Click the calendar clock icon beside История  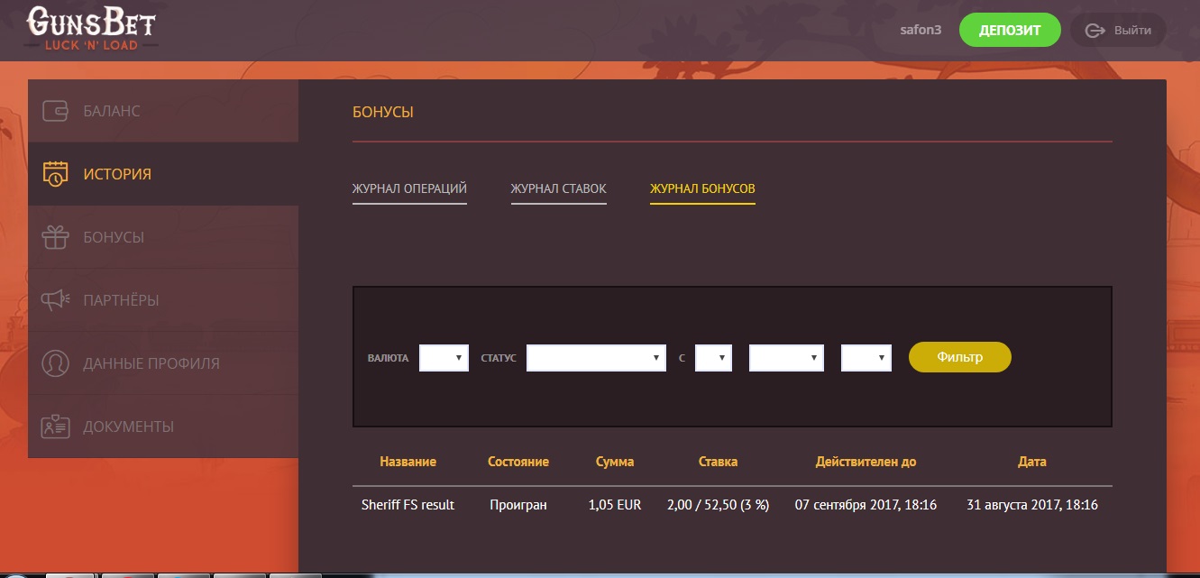click(x=56, y=174)
